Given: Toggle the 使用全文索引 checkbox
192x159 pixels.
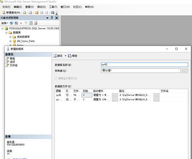Looking at the screenshot, I should click(56, 78).
